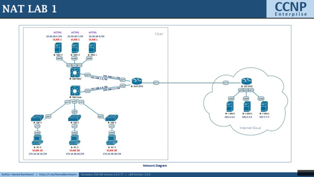Click the 197.7.7.7 address label
This screenshot has height=177, width=314.
[x=265, y=117]
